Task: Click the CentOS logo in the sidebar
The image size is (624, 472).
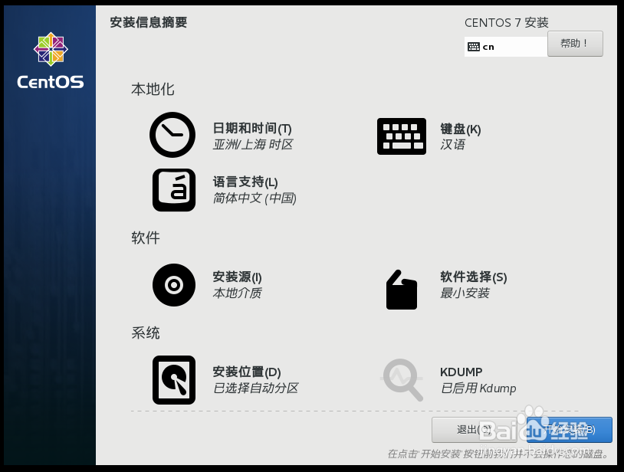Action: coord(49,49)
